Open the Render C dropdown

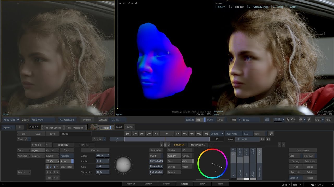tap(24, 139)
